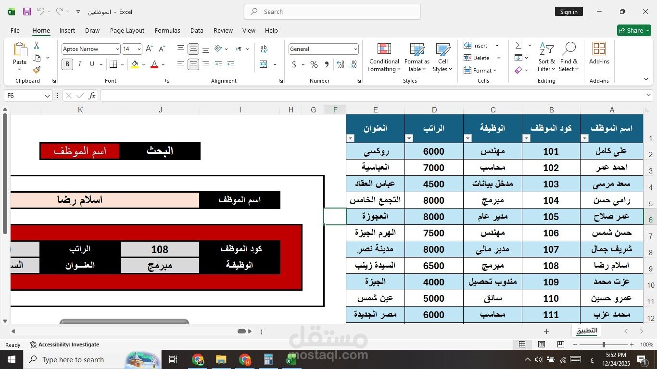Viewport: 657px width, 369px height.
Task: Open the filter arrow on الراتب column
Action: tap(409, 138)
